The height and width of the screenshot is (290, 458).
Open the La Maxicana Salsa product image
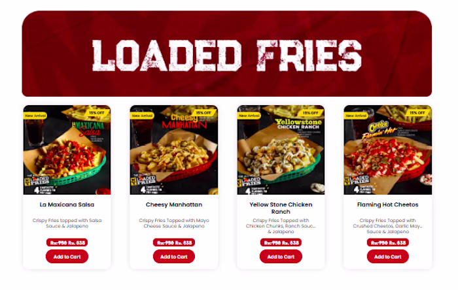coord(67,150)
